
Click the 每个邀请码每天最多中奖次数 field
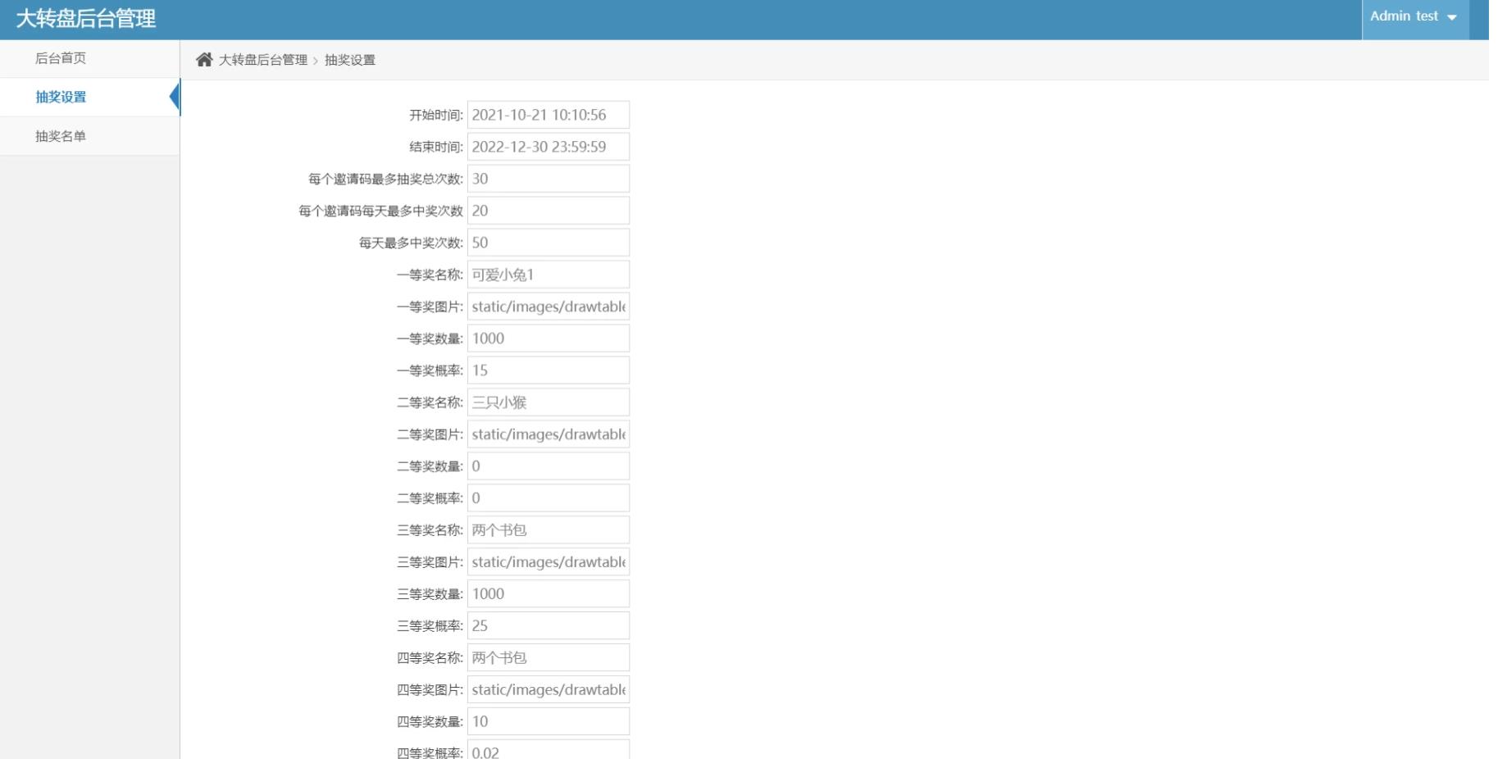click(548, 211)
